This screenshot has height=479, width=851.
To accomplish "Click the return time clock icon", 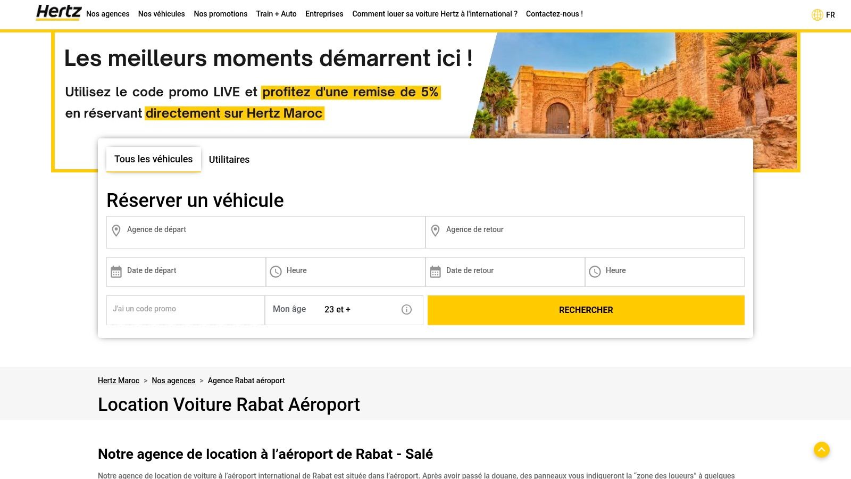I will point(595,271).
